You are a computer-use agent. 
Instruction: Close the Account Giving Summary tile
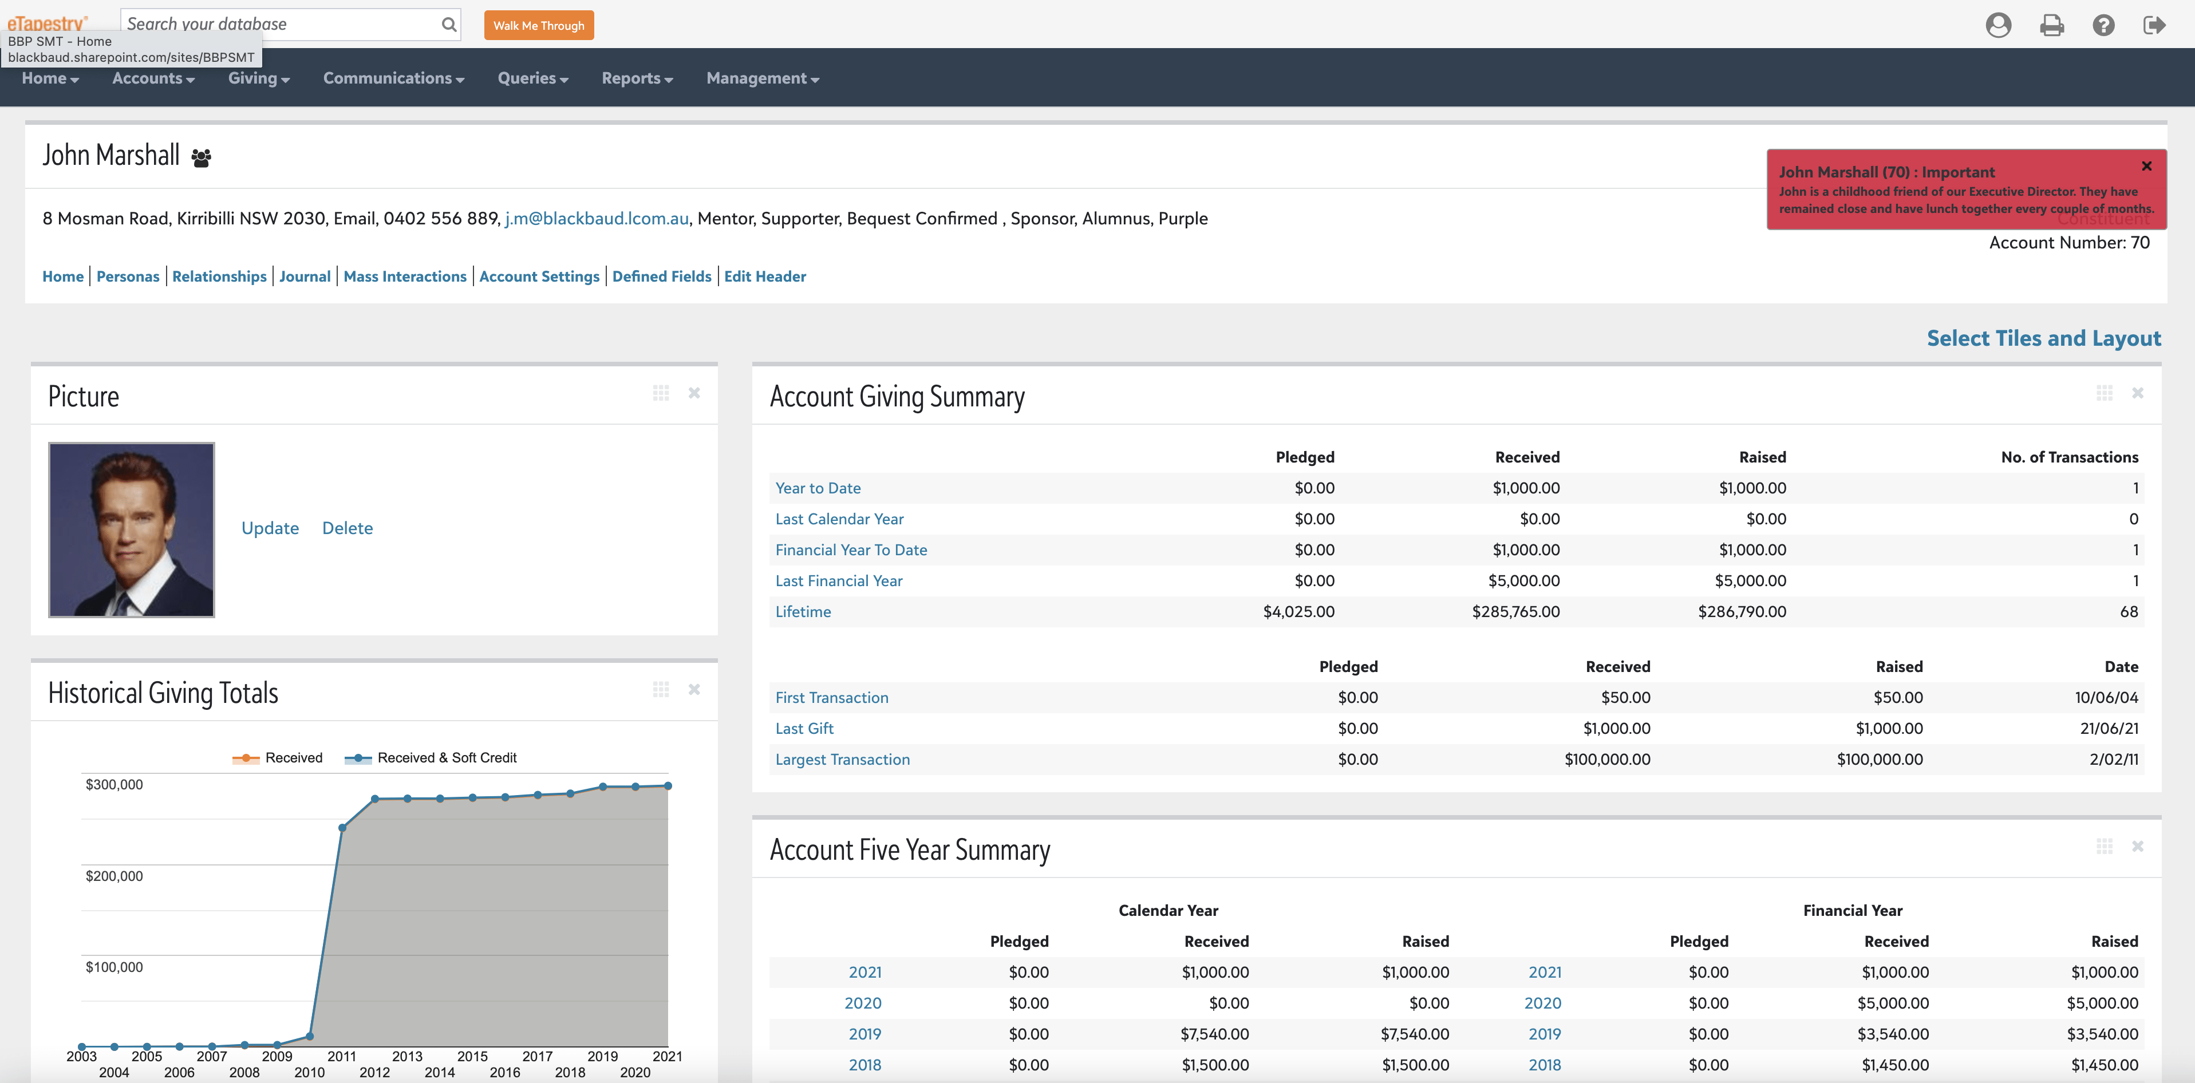tap(2138, 393)
